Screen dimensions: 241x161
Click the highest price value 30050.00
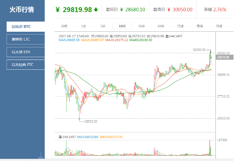pos(182,10)
